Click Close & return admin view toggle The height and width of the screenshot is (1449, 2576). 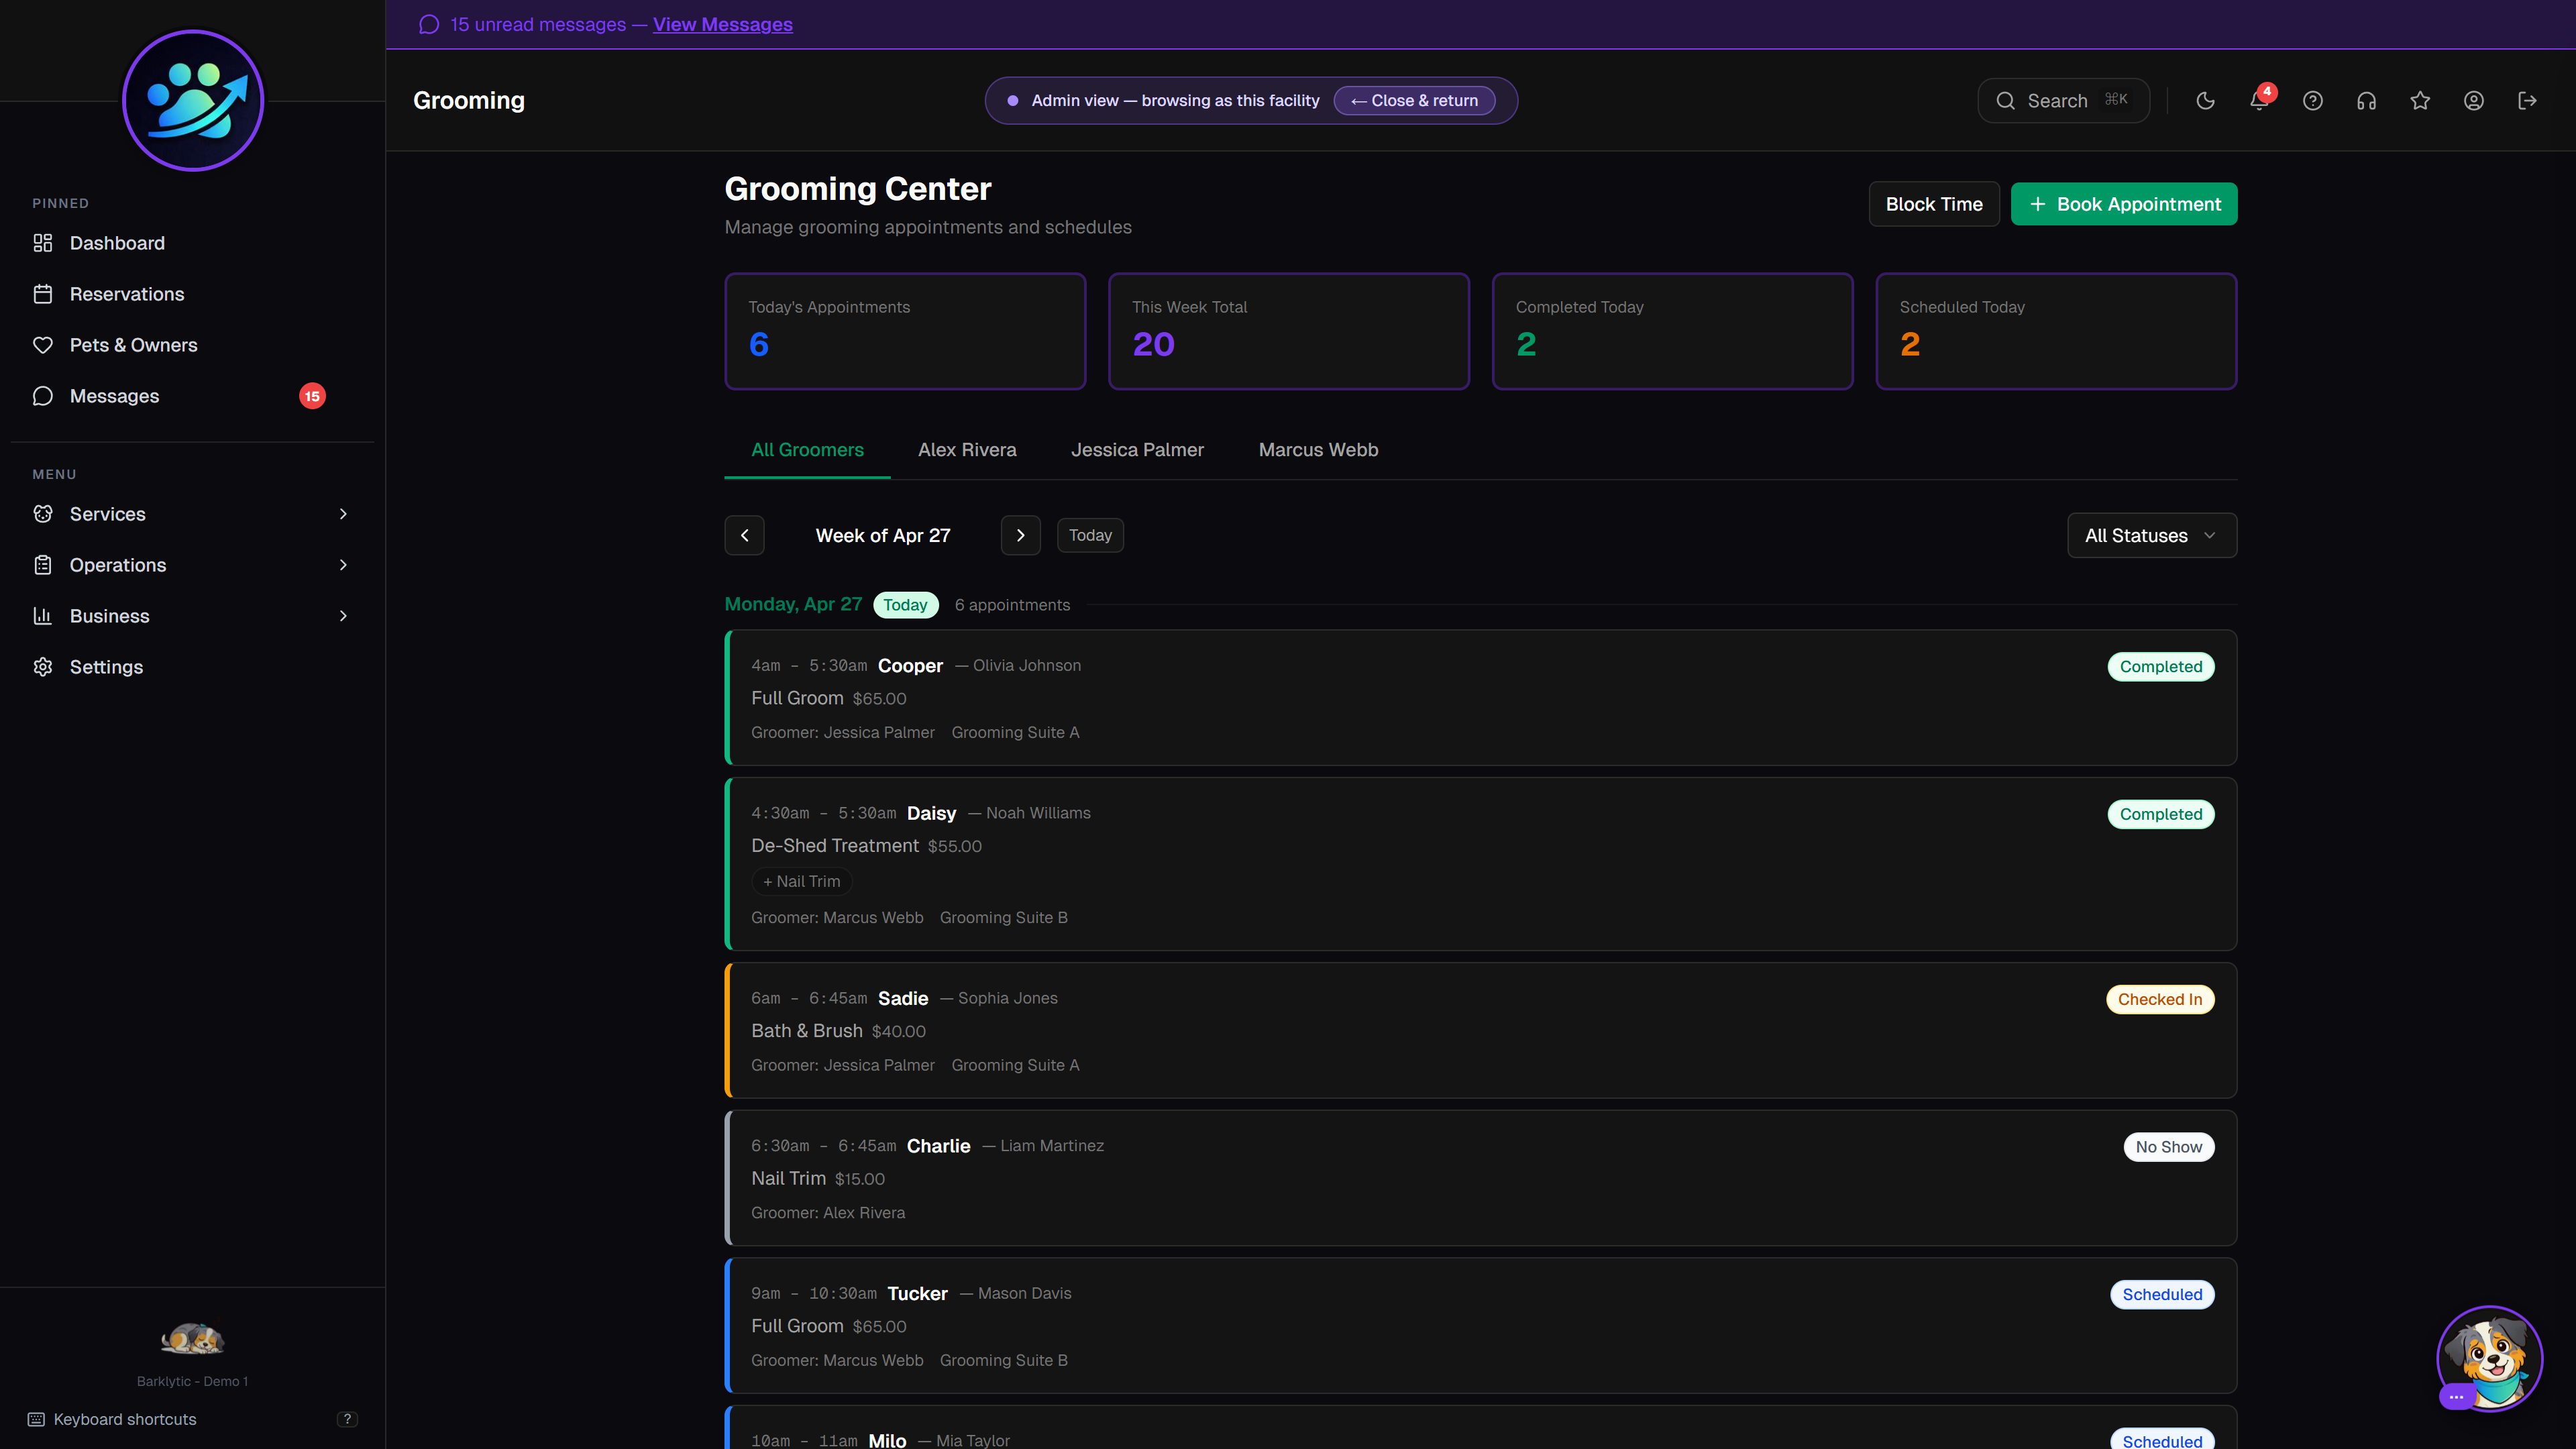pyautogui.click(x=1413, y=100)
